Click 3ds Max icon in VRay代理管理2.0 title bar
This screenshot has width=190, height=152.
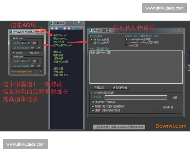[x=90, y=30]
